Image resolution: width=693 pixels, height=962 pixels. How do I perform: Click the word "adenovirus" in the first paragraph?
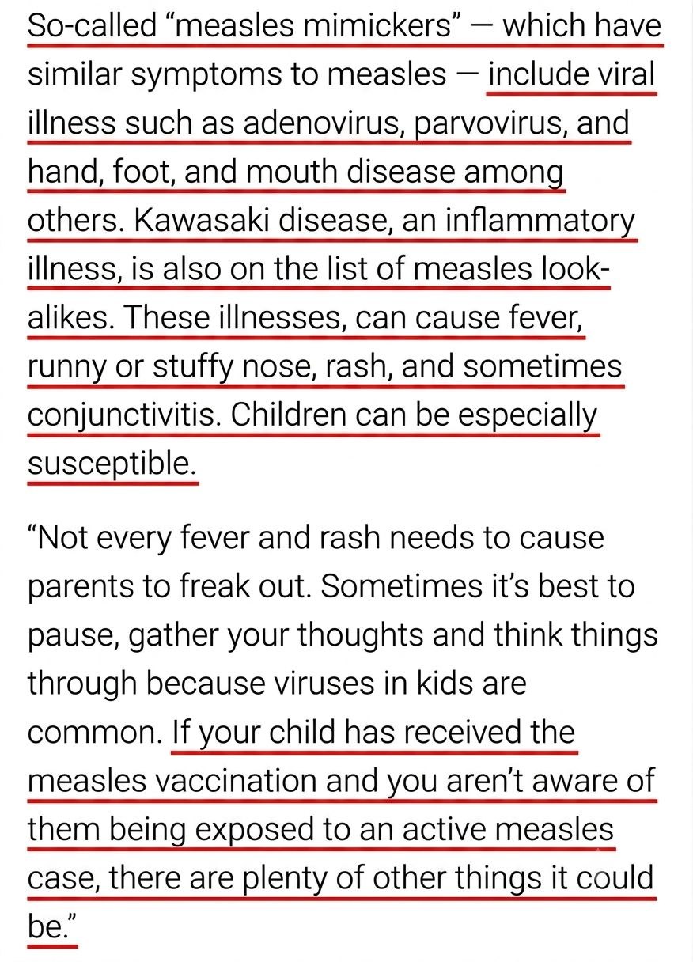(x=317, y=123)
